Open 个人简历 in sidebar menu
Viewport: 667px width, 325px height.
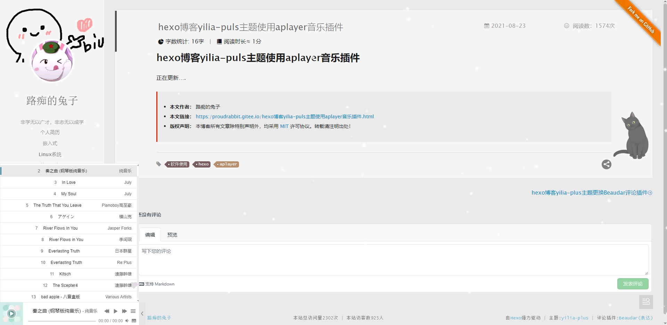[50, 132]
